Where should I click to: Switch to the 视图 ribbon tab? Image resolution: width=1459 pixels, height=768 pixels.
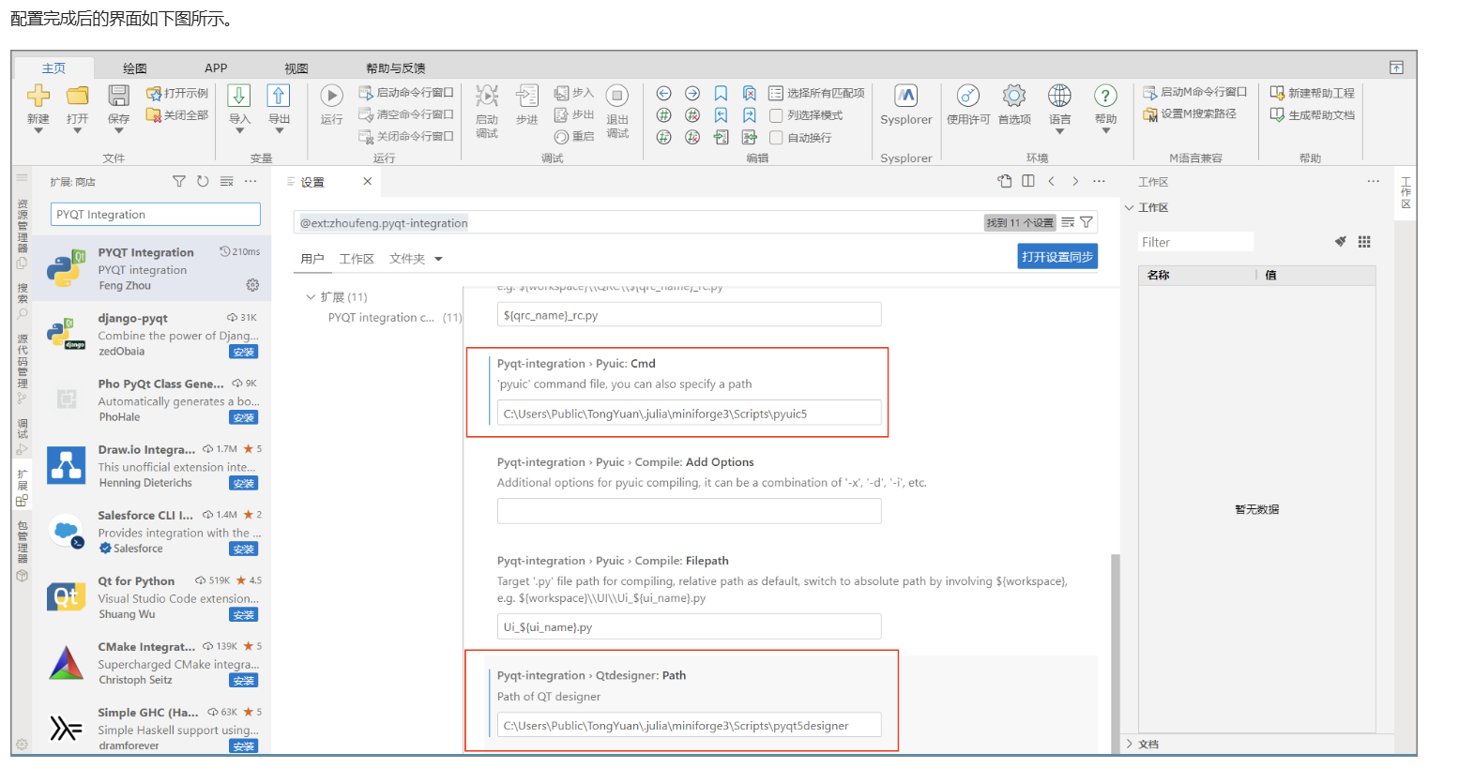coord(296,68)
